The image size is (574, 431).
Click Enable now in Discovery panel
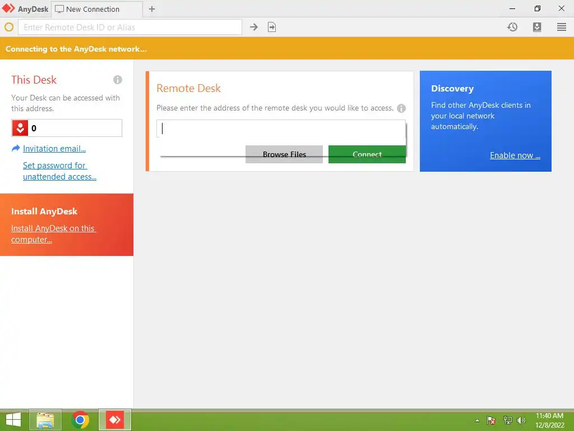click(x=515, y=155)
